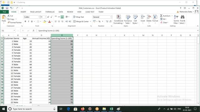Viewport: 200px width, 112px height.
Task: Open Conditional Formatting menu
Action: 118,19
